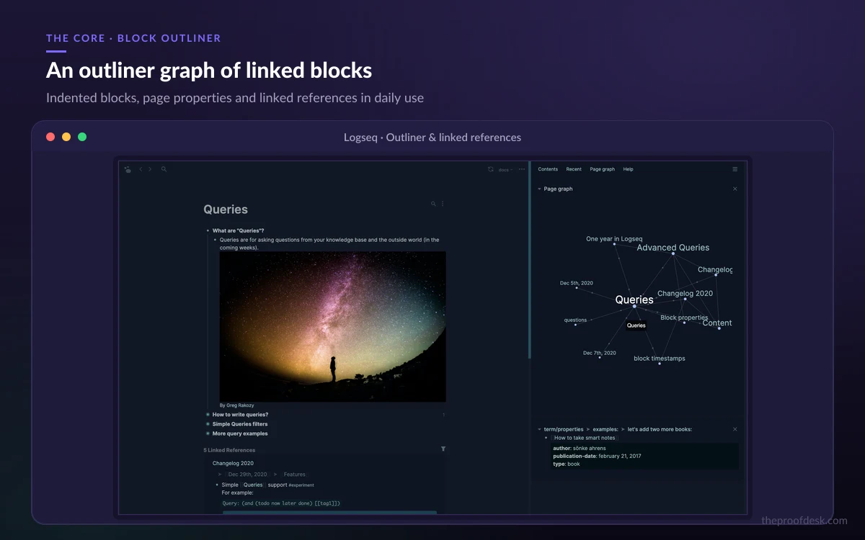Open Changelog 2020 reference link
This screenshot has width=865, height=540.
(233, 463)
